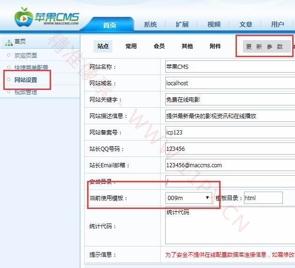Focus the 模板目录 text field
This screenshot has width=295, height=268.
pyautogui.click(x=263, y=198)
